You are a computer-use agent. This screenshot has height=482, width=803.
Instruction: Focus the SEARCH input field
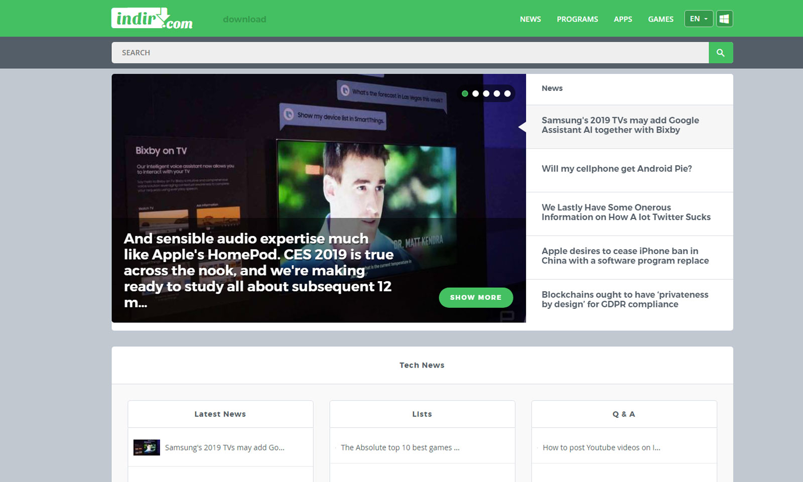click(410, 53)
